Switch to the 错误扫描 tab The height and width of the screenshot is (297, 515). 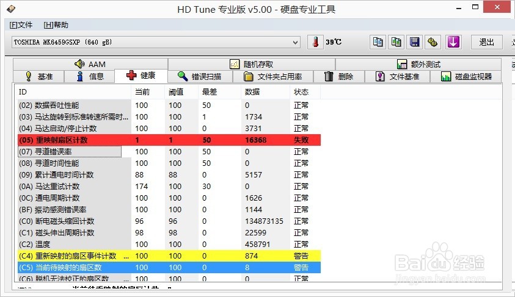pos(200,76)
